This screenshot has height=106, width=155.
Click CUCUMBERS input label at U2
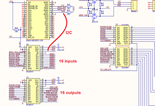(106, 41)
